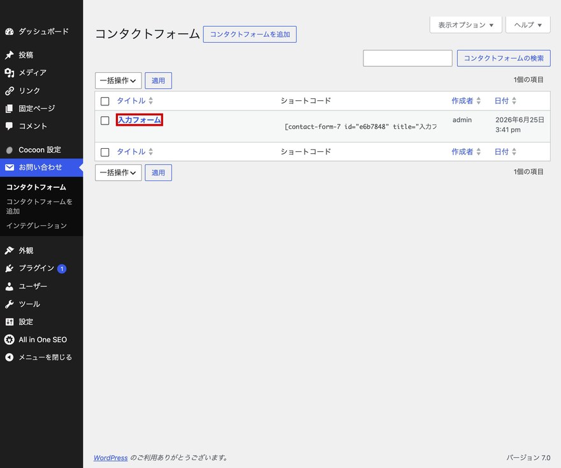Click the バージョン 7.0 footer text

click(x=528, y=458)
